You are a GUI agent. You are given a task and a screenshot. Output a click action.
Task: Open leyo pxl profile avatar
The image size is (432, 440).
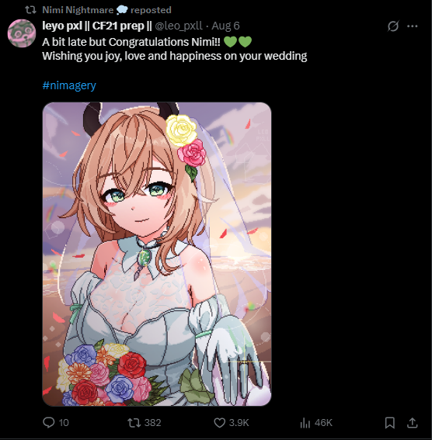click(x=22, y=33)
